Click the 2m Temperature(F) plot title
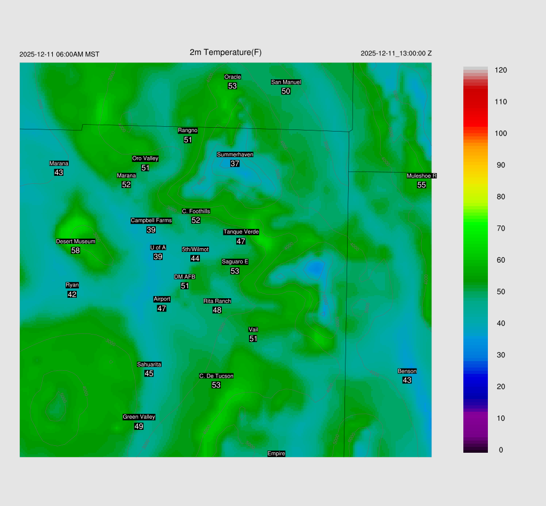This screenshot has height=506, width=546. pyautogui.click(x=226, y=52)
